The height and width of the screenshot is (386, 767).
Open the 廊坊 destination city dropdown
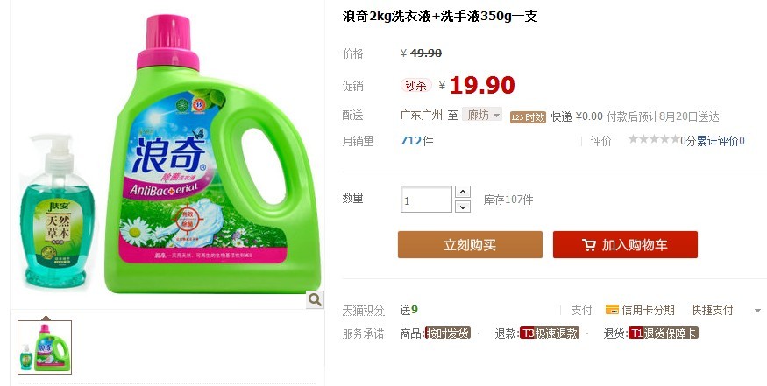click(482, 115)
